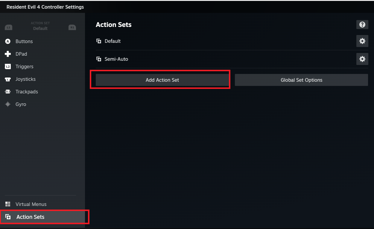Screen dimensions: 374x229
Task: Click the ACTION SET Default header label
Action: click(x=40, y=26)
